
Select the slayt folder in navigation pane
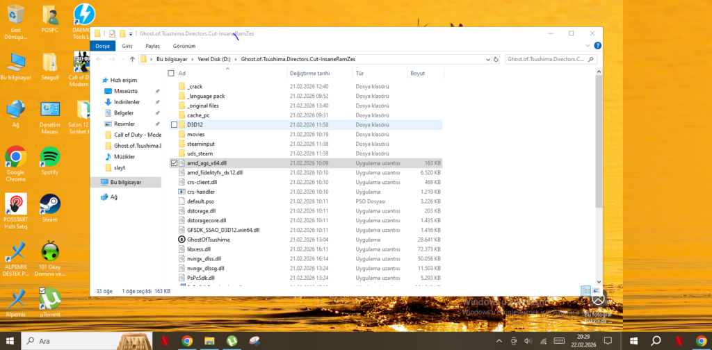click(120, 167)
